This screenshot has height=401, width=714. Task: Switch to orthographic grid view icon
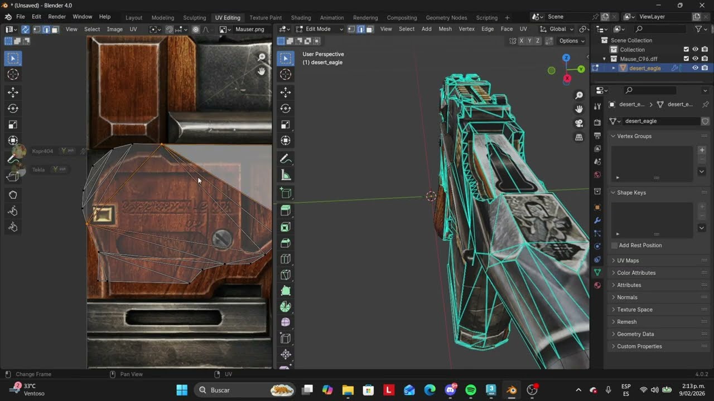(579, 137)
